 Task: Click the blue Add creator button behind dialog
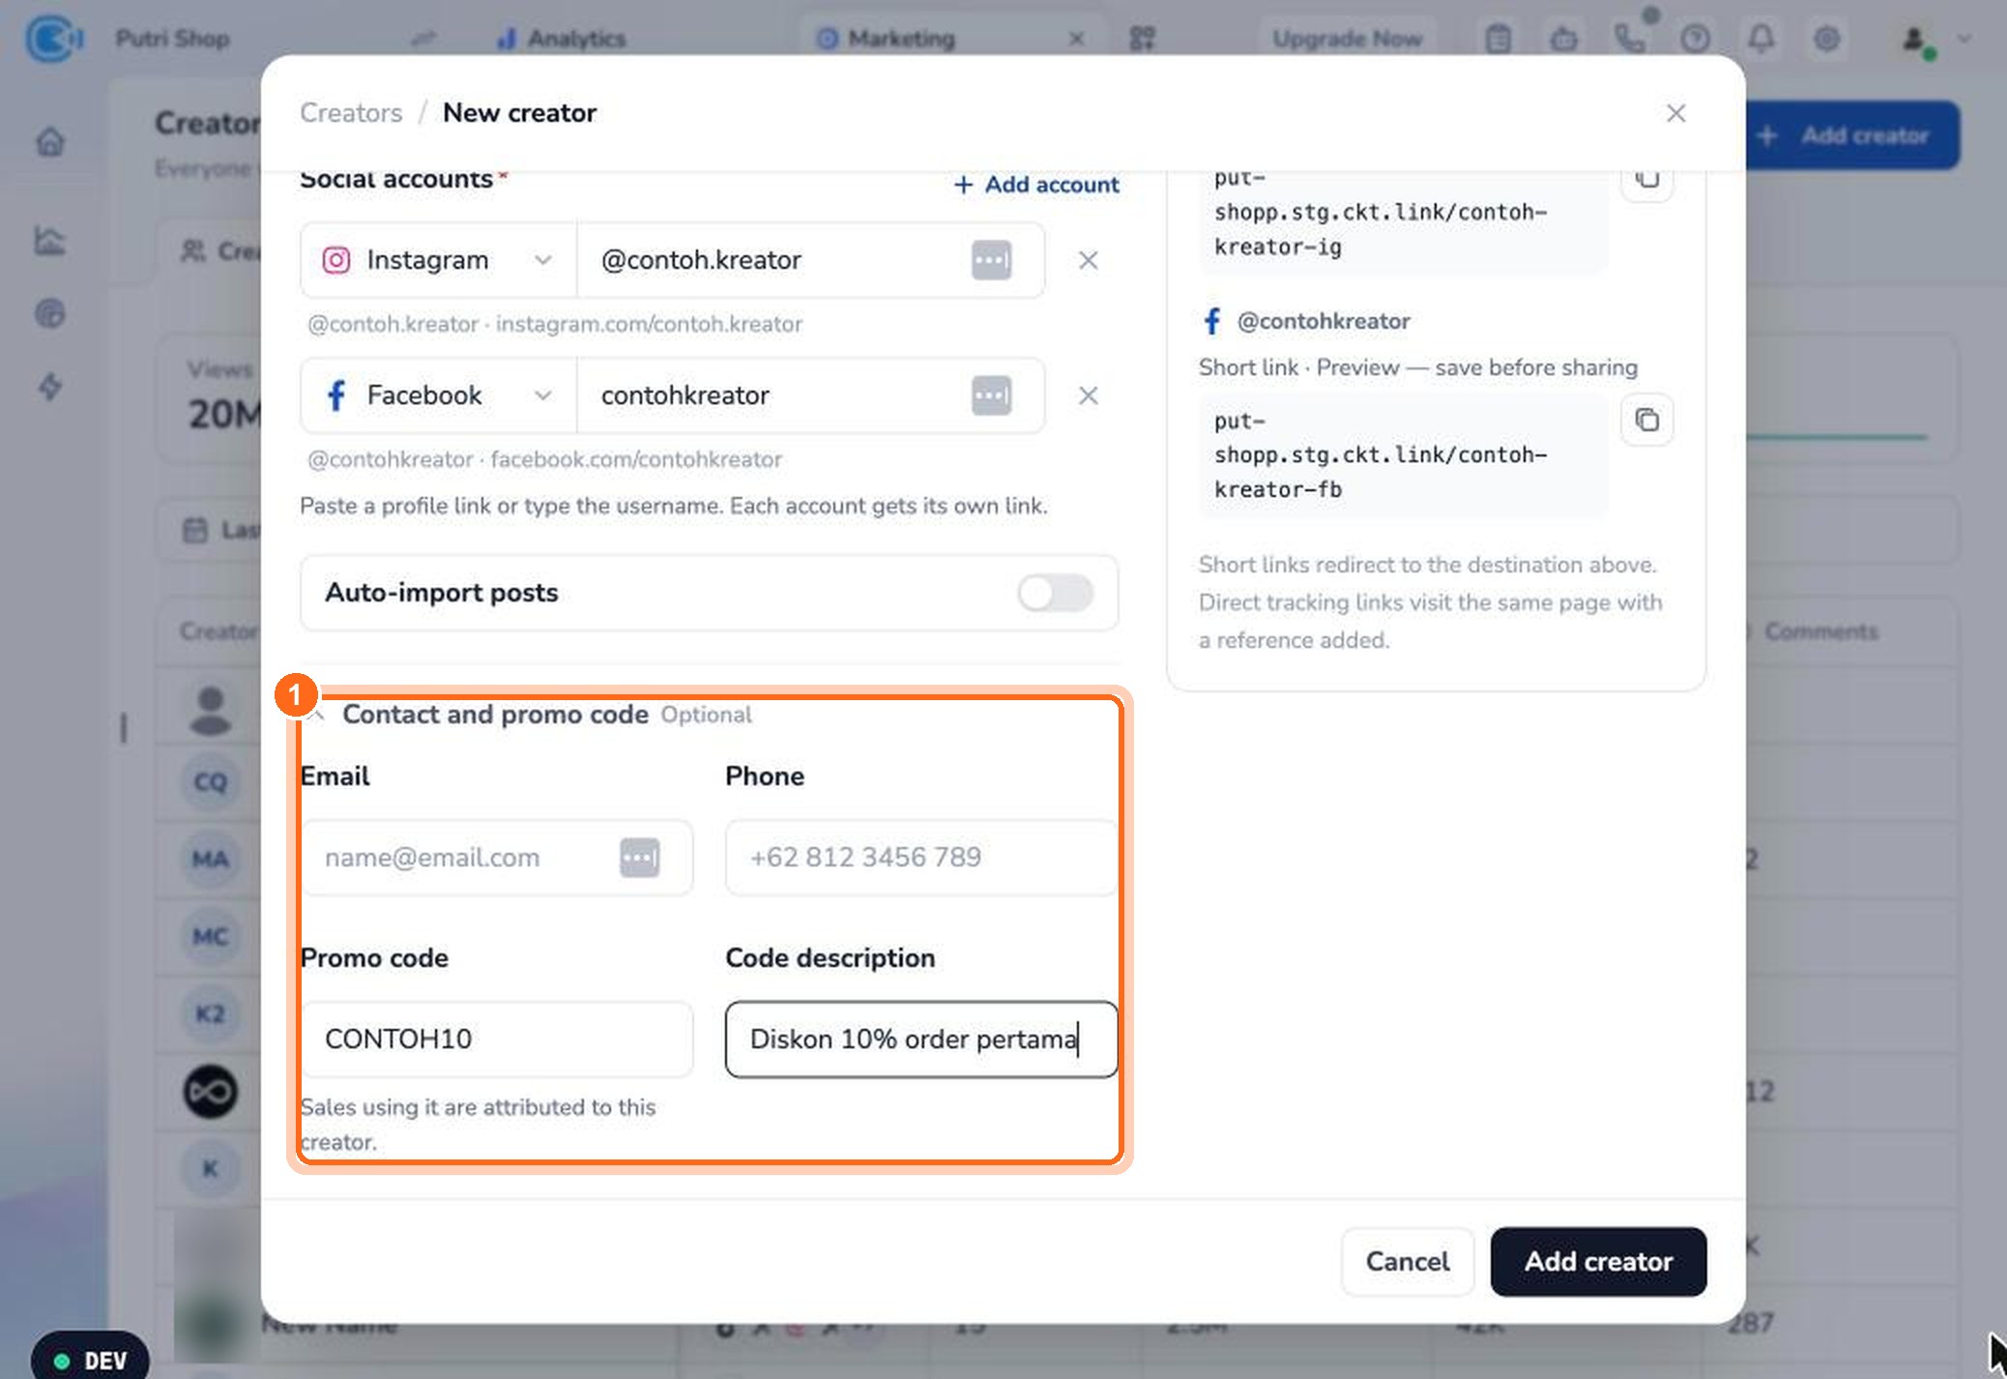pos(1852,135)
